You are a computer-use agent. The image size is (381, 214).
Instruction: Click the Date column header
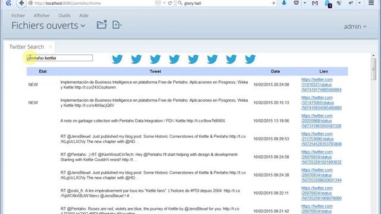point(276,71)
